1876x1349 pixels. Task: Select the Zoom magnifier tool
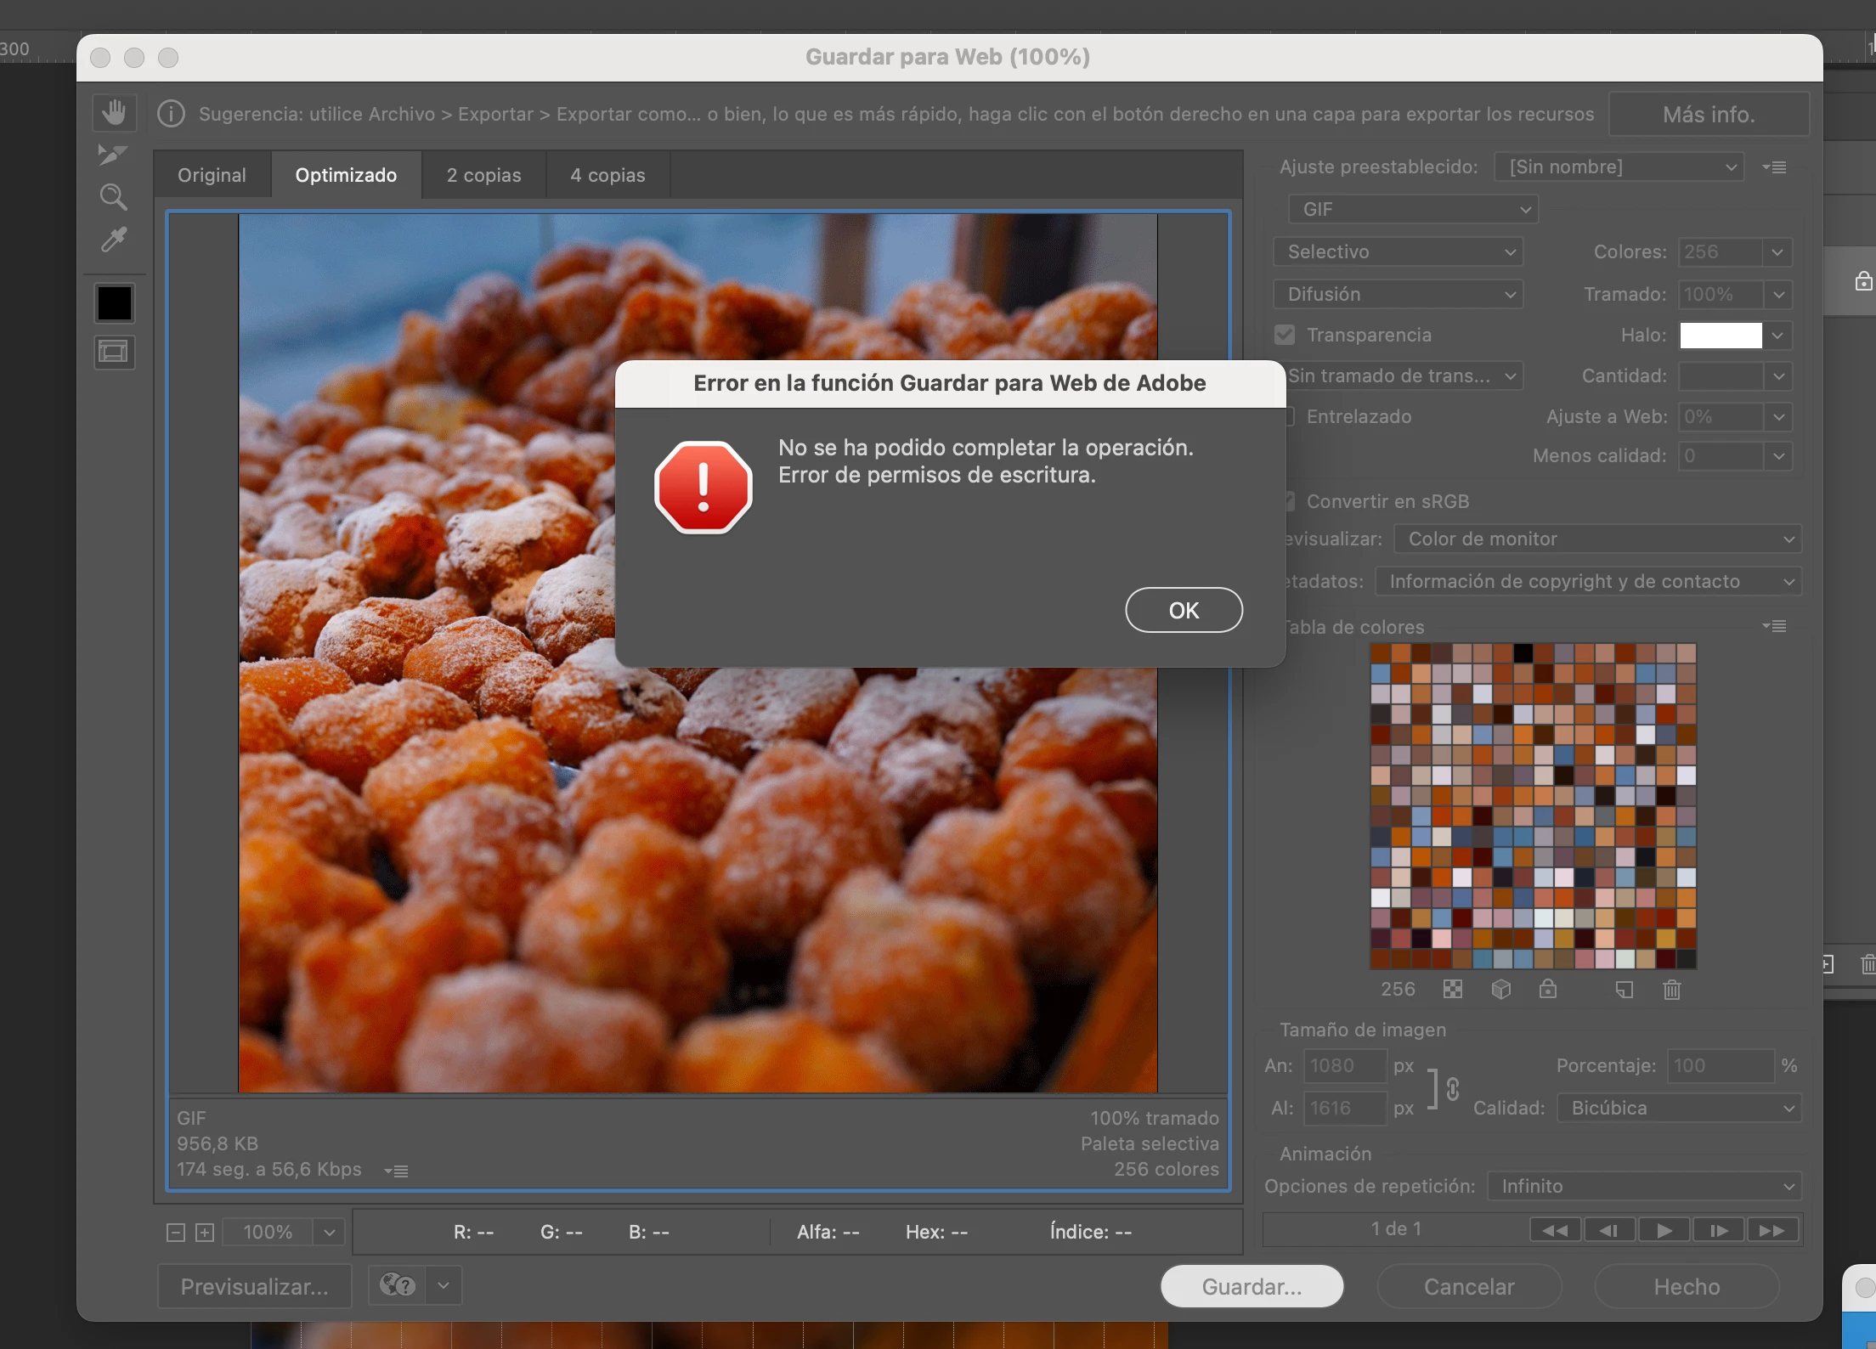(x=113, y=197)
